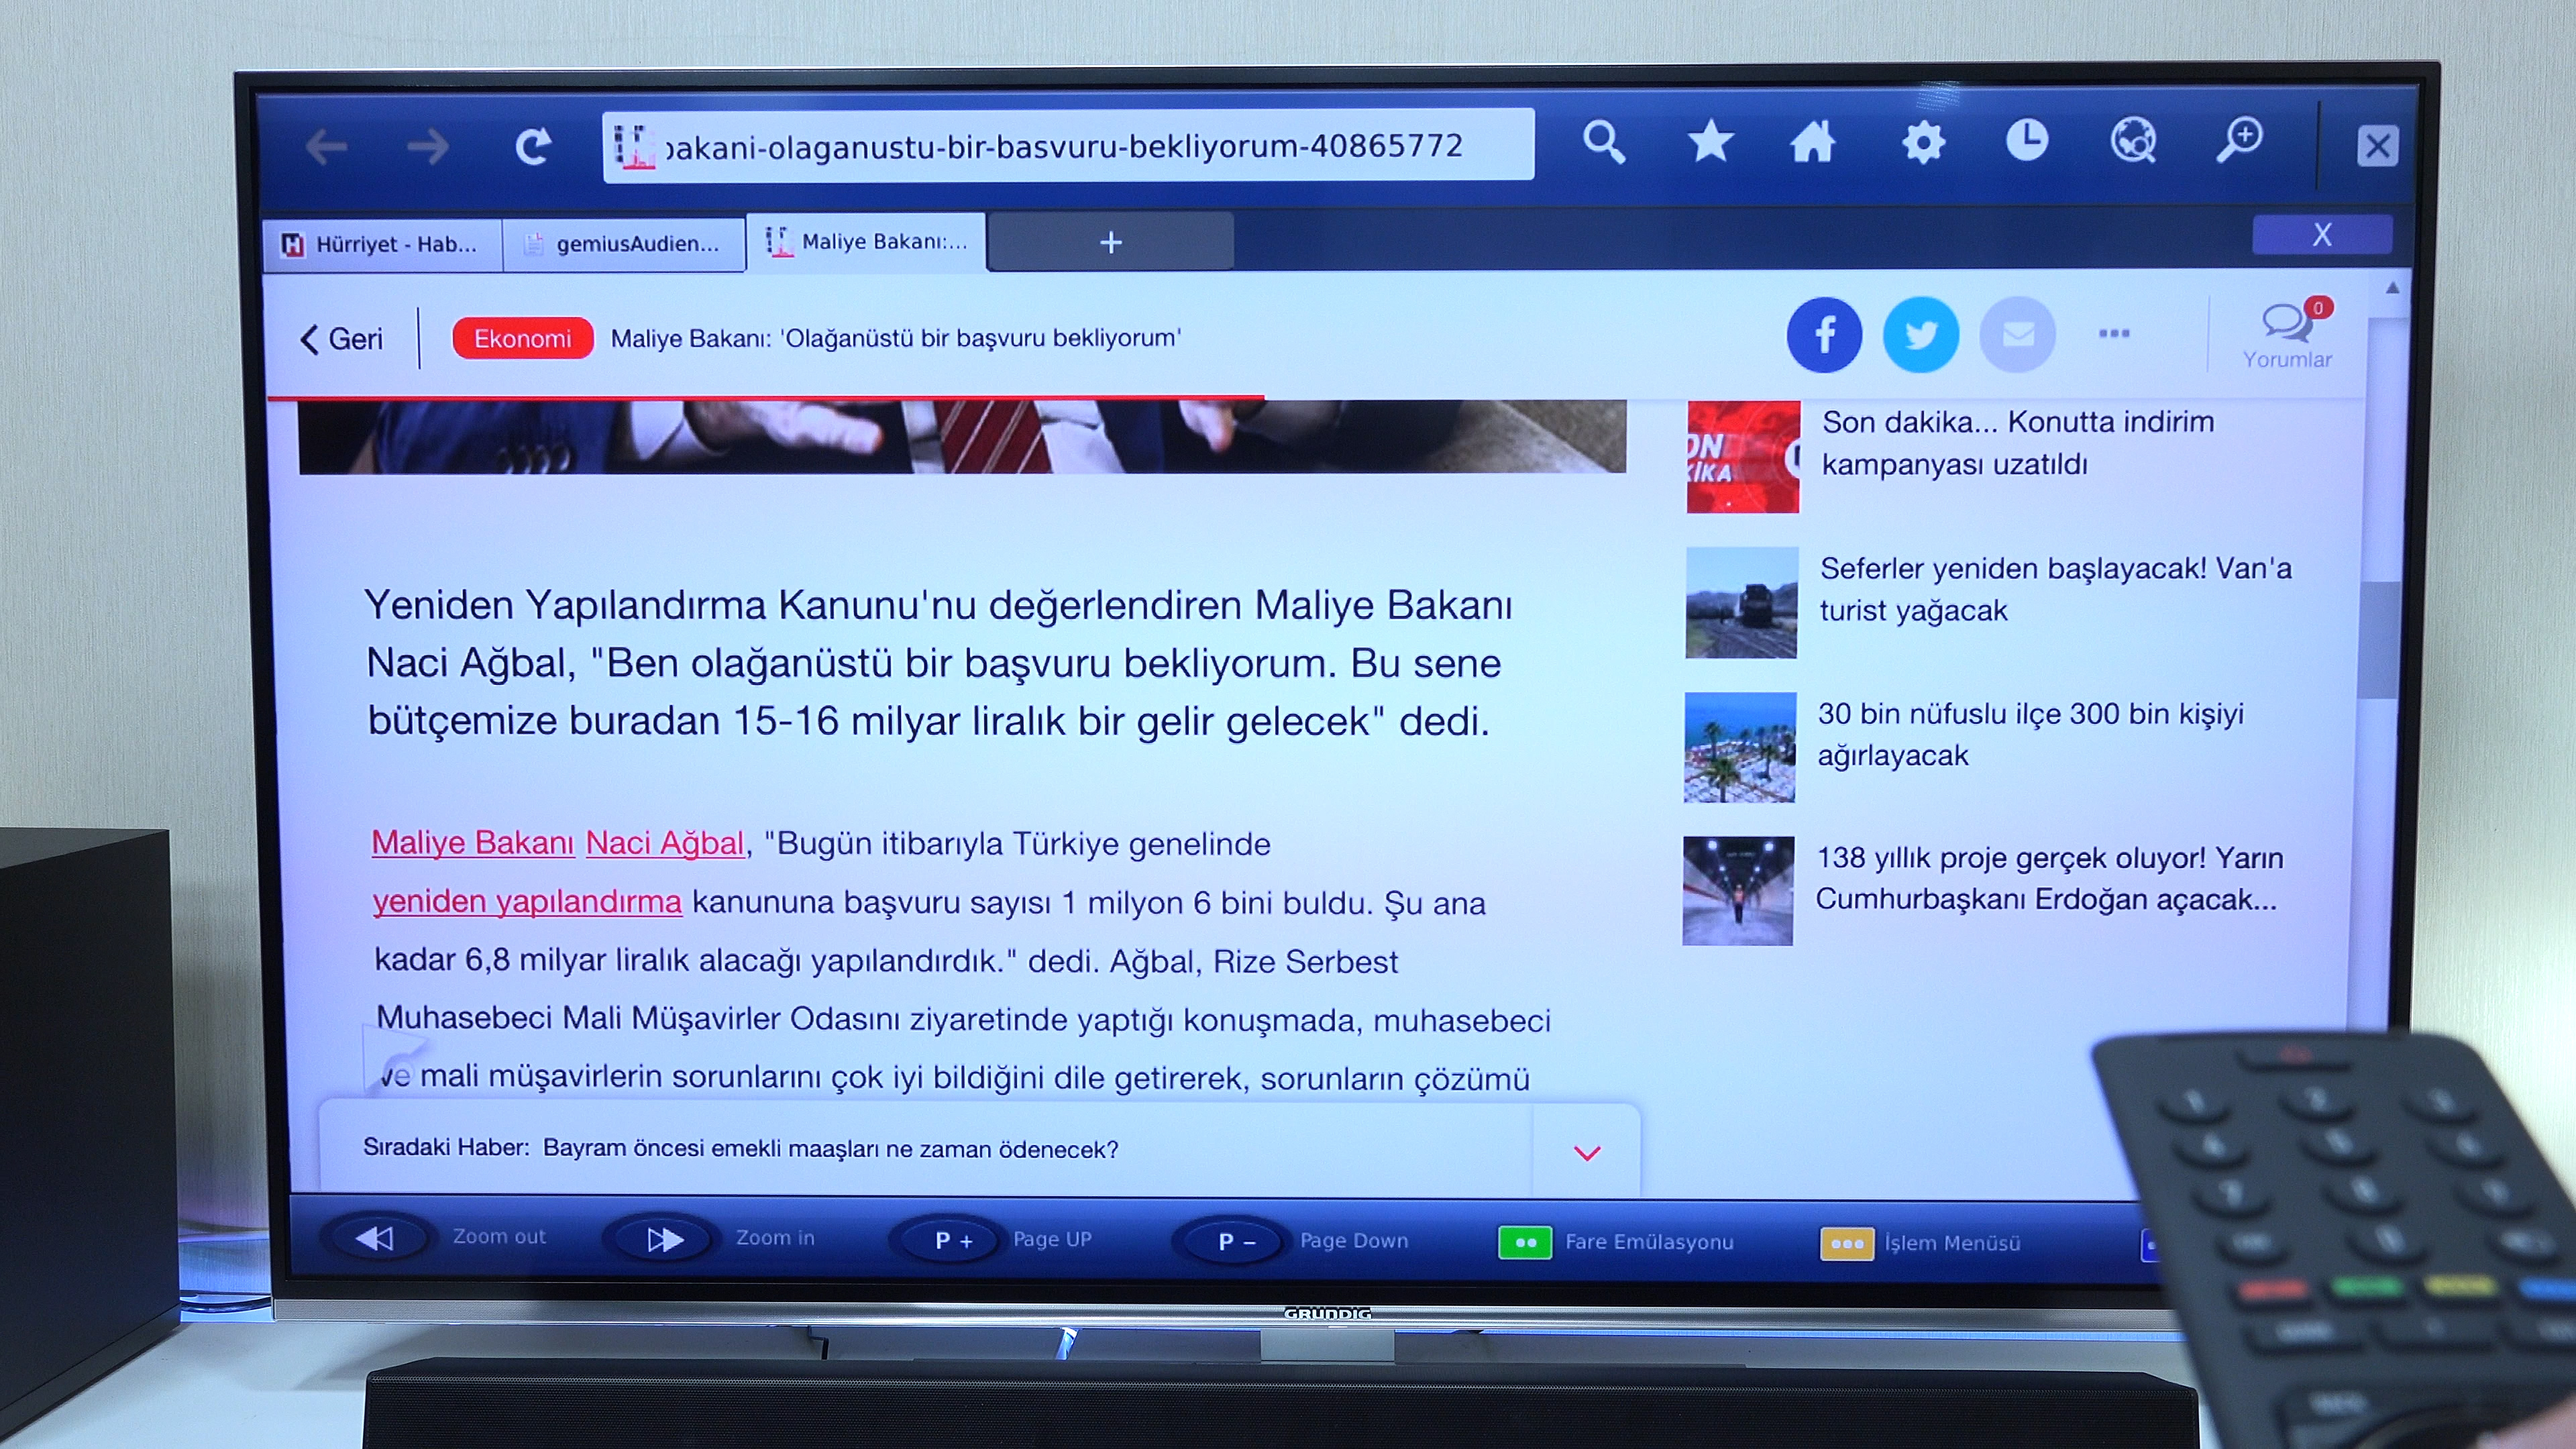
Task: Click the palm tree coast thumbnail
Action: (x=1739, y=747)
